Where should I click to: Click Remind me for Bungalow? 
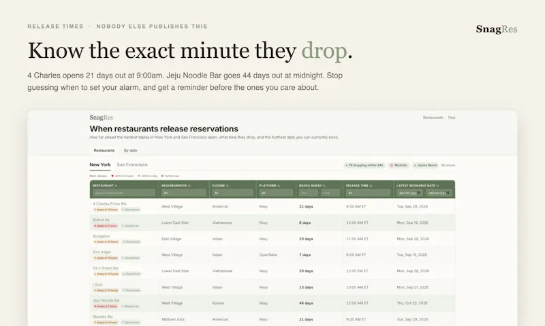[131, 242]
